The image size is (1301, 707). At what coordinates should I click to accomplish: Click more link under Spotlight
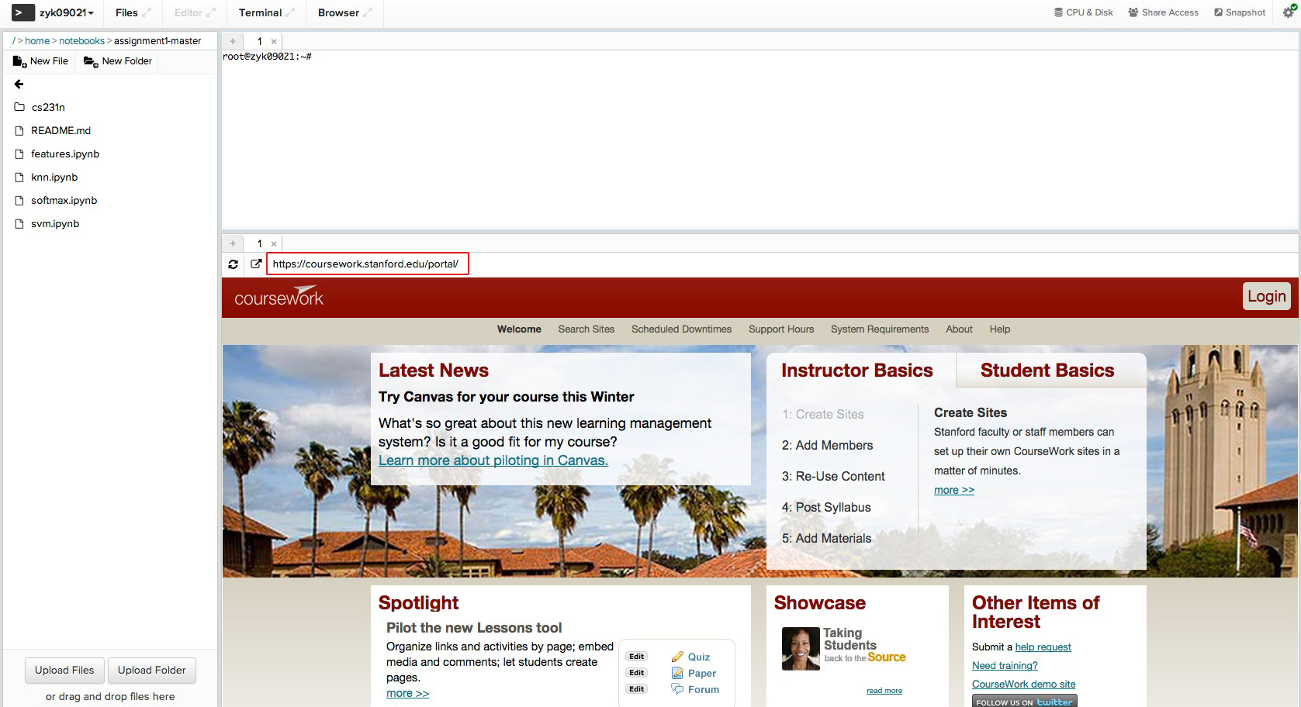tap(407, 694)
